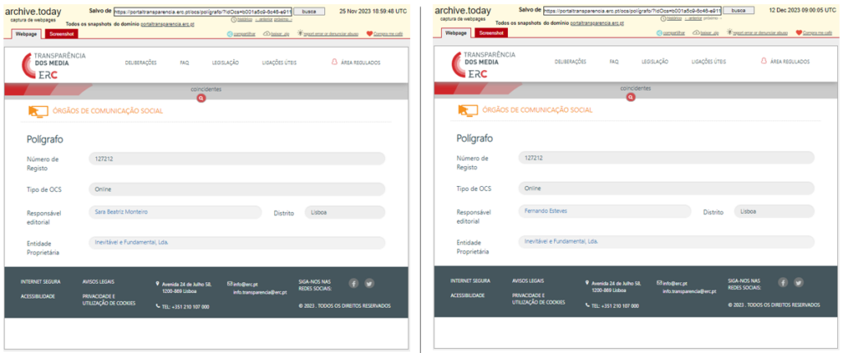Click the saved URL field in right snapshot

tap(631, 12)
